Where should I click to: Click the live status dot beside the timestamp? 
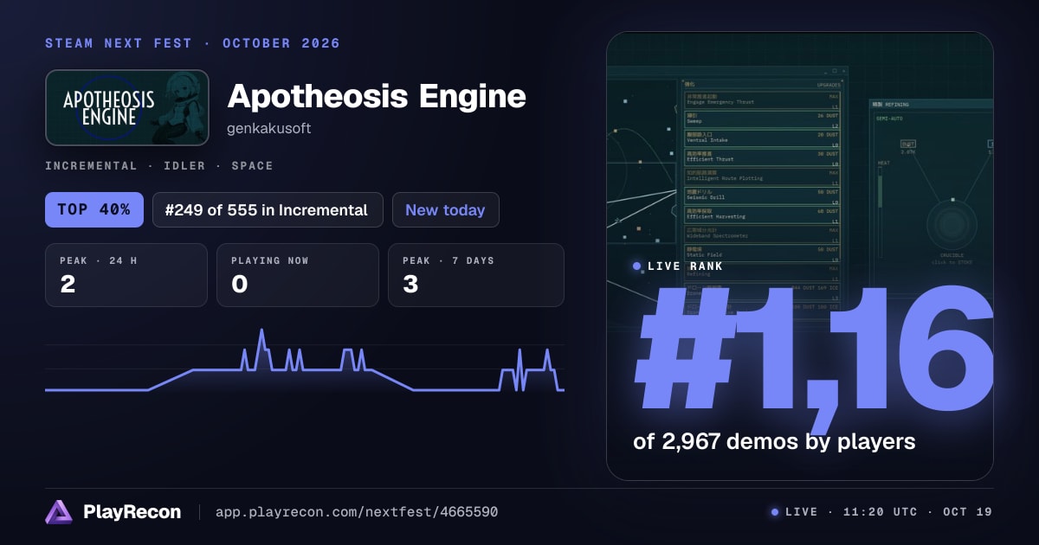pyautogui.click(x=775, y=512)
